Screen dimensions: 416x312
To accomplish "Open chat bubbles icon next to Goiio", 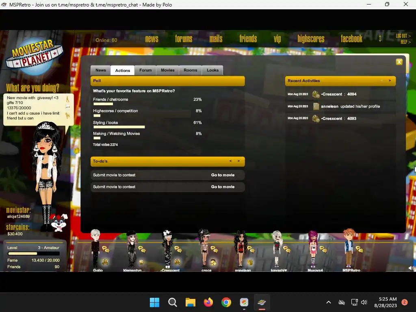I will pos(106,249).
